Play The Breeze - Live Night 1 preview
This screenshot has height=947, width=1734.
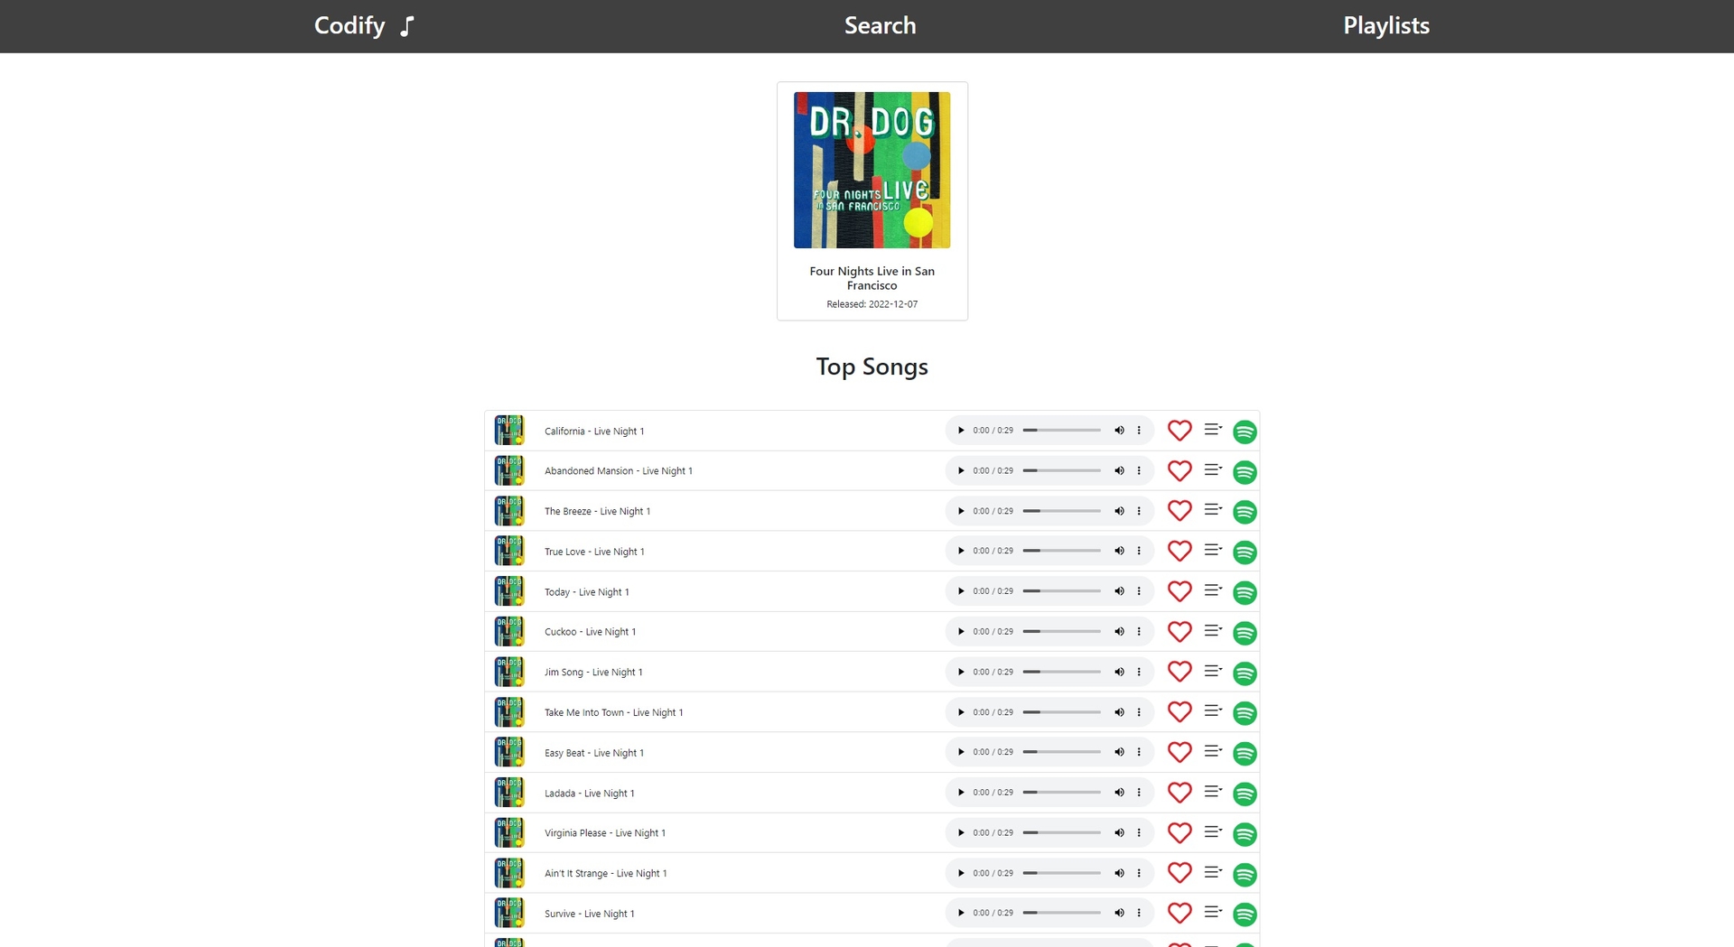point(961,511)
